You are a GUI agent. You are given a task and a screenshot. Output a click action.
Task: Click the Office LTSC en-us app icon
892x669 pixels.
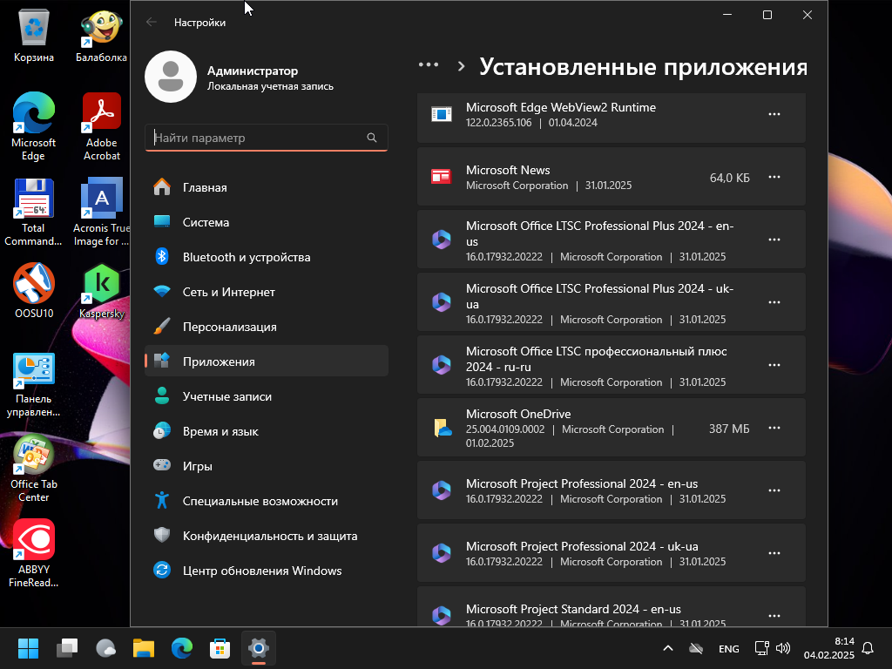coord(442,240)
